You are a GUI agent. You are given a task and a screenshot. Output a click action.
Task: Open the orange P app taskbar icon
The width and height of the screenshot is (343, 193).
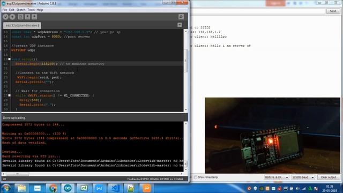click(146, 188)
